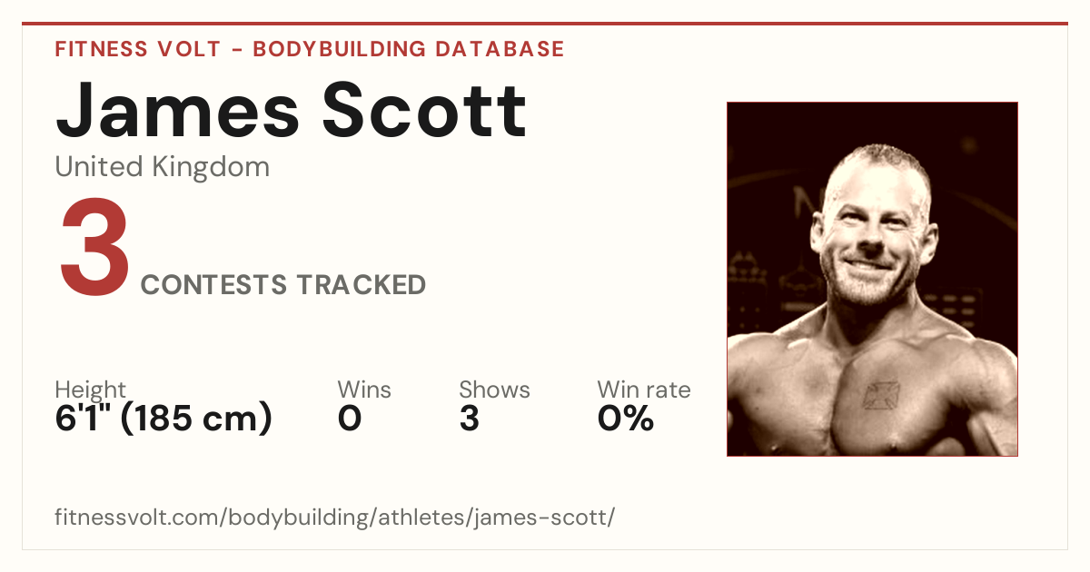Image resolution: width=1090 pixels, height=572 pixels.
Task: Click the Contests Tracked label
Action: pyautogui.click(x=283, y=285)
